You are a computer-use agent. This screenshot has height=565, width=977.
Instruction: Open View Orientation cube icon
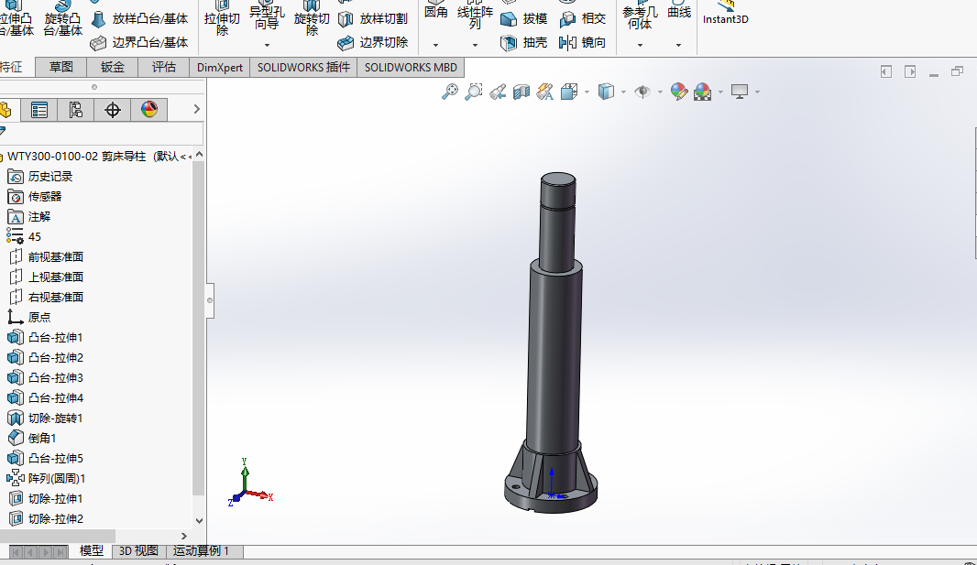click(569, 92)
